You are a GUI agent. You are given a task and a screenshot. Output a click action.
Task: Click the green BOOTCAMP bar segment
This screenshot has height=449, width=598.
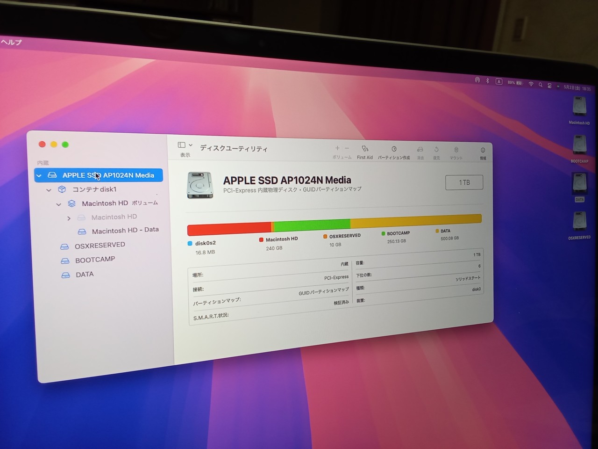(x=312, y=224)
